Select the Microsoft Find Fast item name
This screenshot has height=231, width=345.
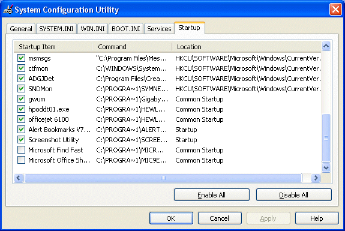[x=56, y=150]
